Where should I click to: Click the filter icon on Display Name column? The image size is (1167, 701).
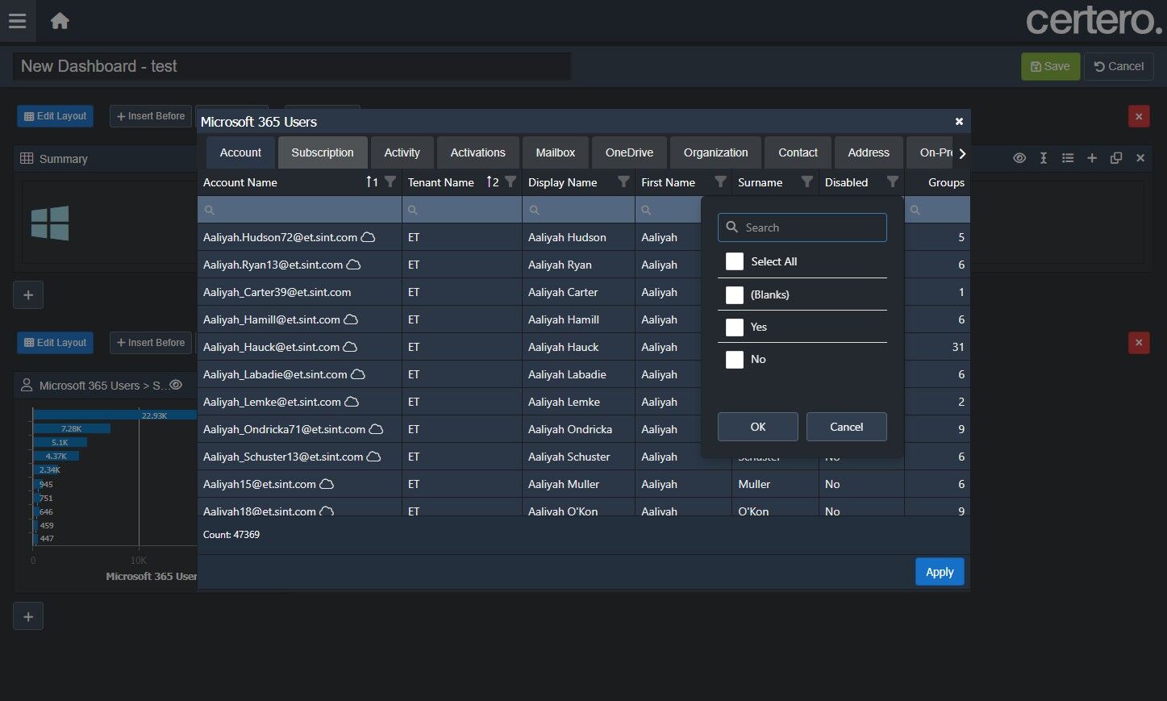tap(623, 182)
